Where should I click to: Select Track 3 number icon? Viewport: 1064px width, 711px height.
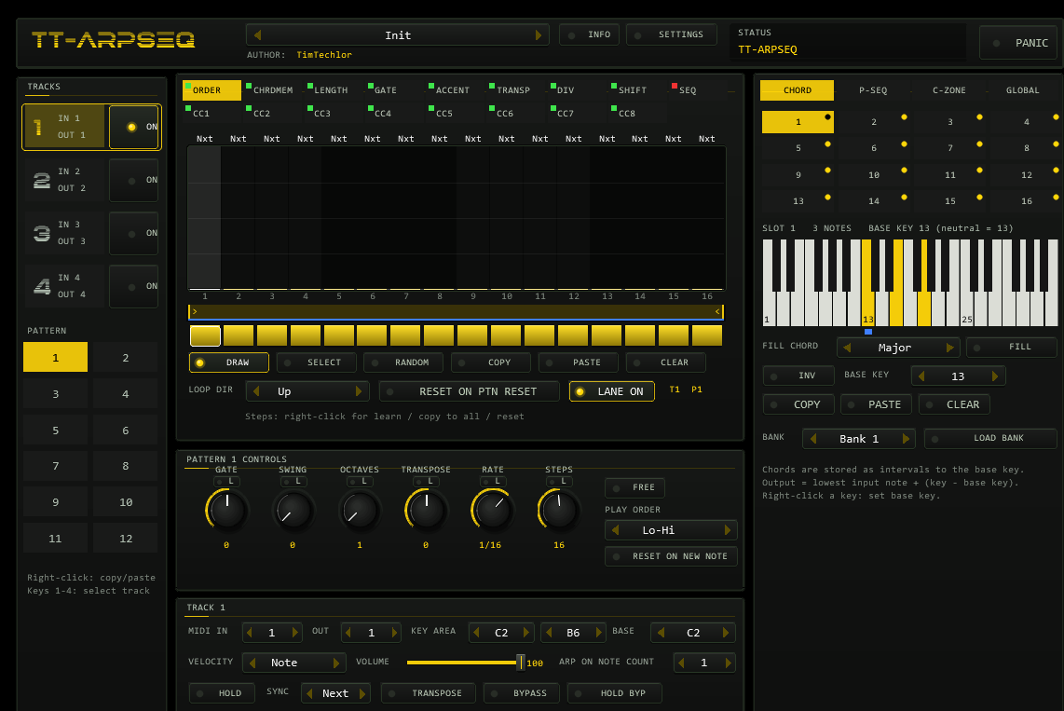(x=41, y=233)
